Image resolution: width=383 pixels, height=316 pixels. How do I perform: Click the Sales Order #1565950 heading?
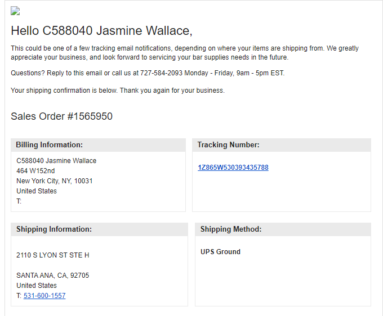[x=61, y=116]
